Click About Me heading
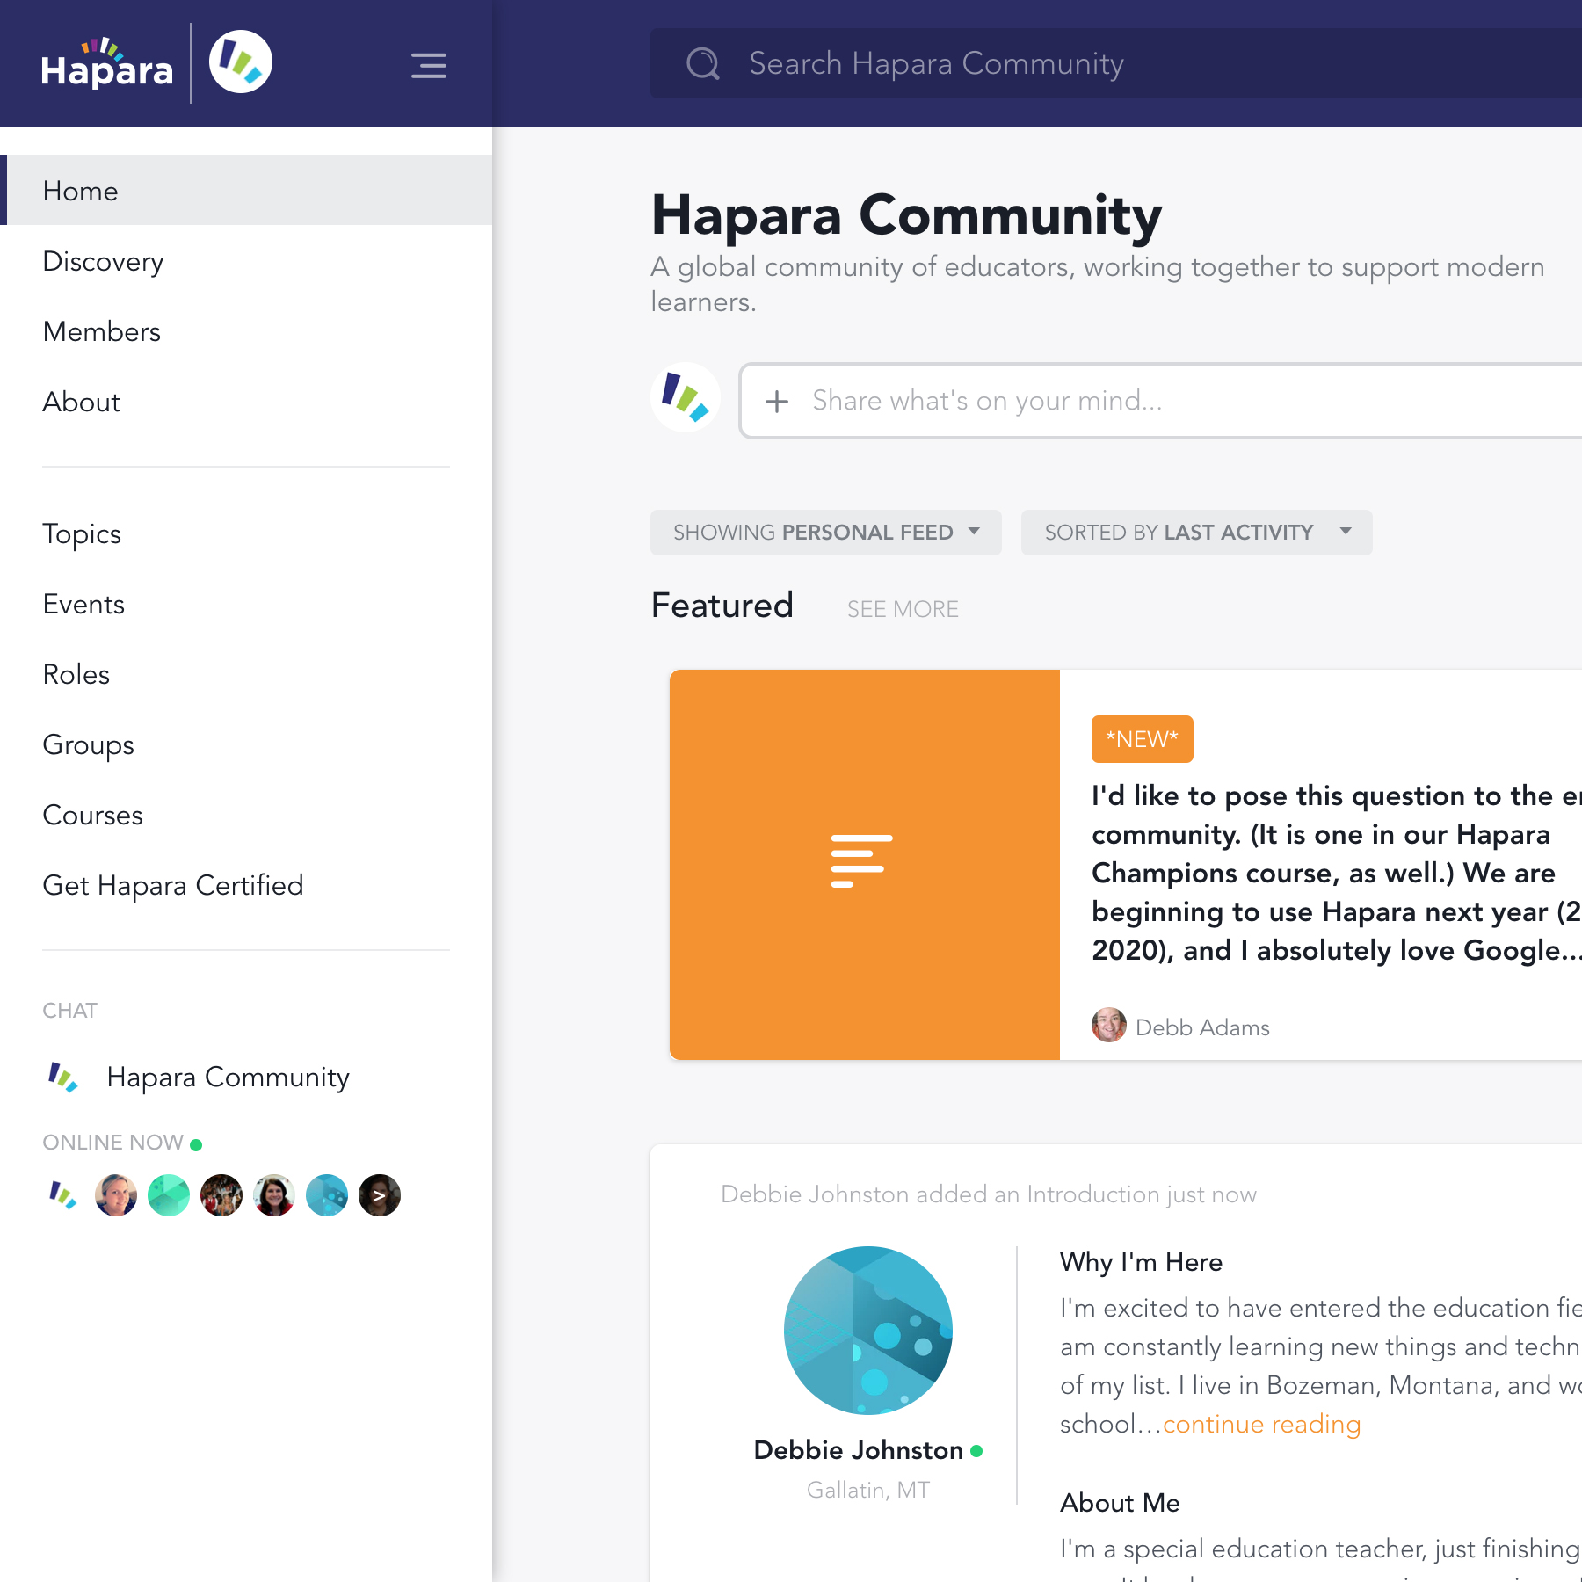1582x1582 pixels. (1120, 1503)
